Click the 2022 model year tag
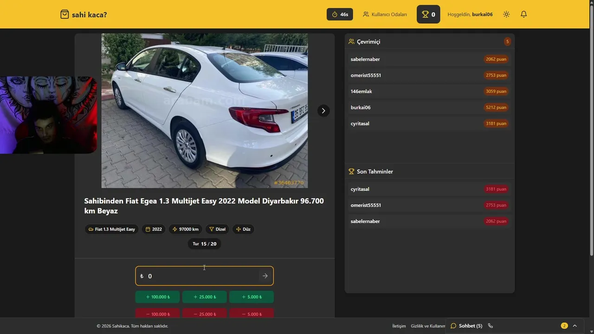The height and width of the screenshot is (334, 594). [x=154, y=229]
